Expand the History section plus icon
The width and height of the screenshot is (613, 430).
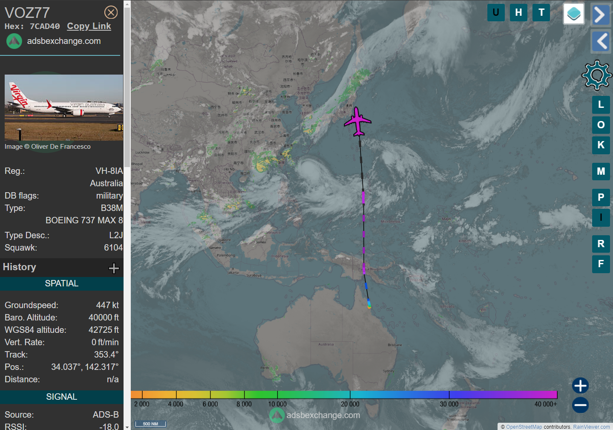click(114, 268)
